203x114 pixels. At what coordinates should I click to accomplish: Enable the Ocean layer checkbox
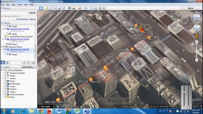pos(5,86)
